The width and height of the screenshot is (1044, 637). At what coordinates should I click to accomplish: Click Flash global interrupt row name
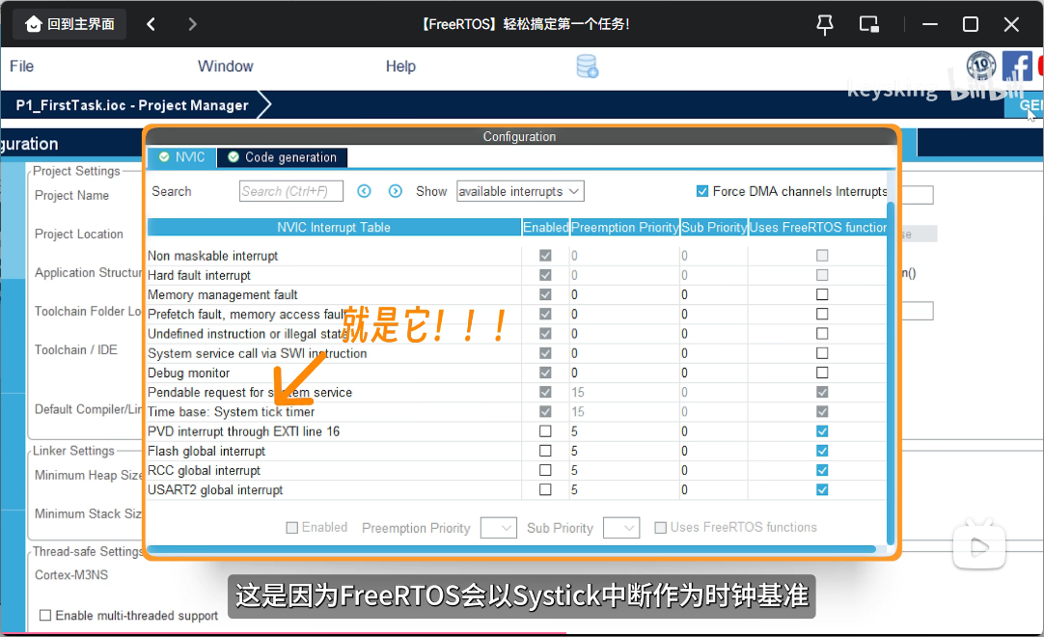206,451
